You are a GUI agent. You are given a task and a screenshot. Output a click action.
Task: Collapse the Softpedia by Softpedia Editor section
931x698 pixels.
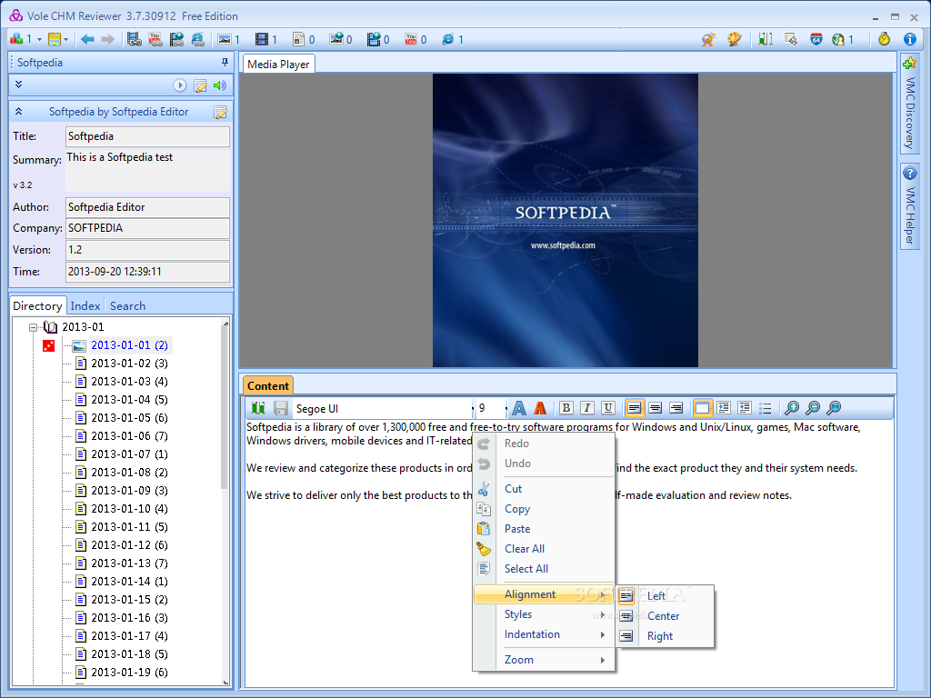[18, 111]
